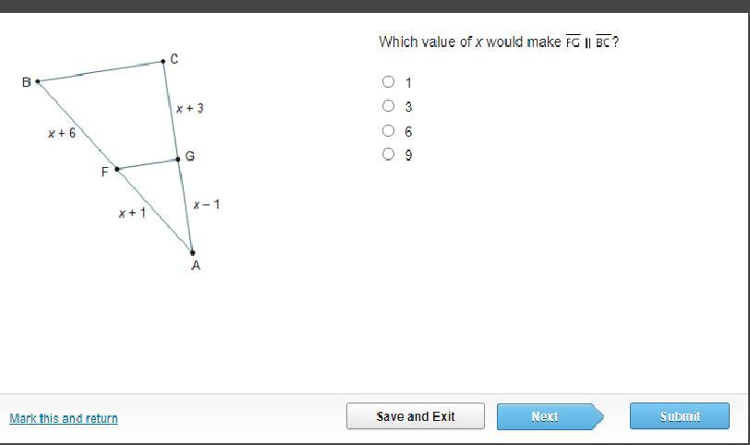Viewport: 750px width, 445px height.
Task: Submit the quiz answers
Action: coord(679,416)
